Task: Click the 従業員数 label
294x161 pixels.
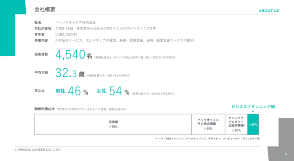Action: click(41, 54)
